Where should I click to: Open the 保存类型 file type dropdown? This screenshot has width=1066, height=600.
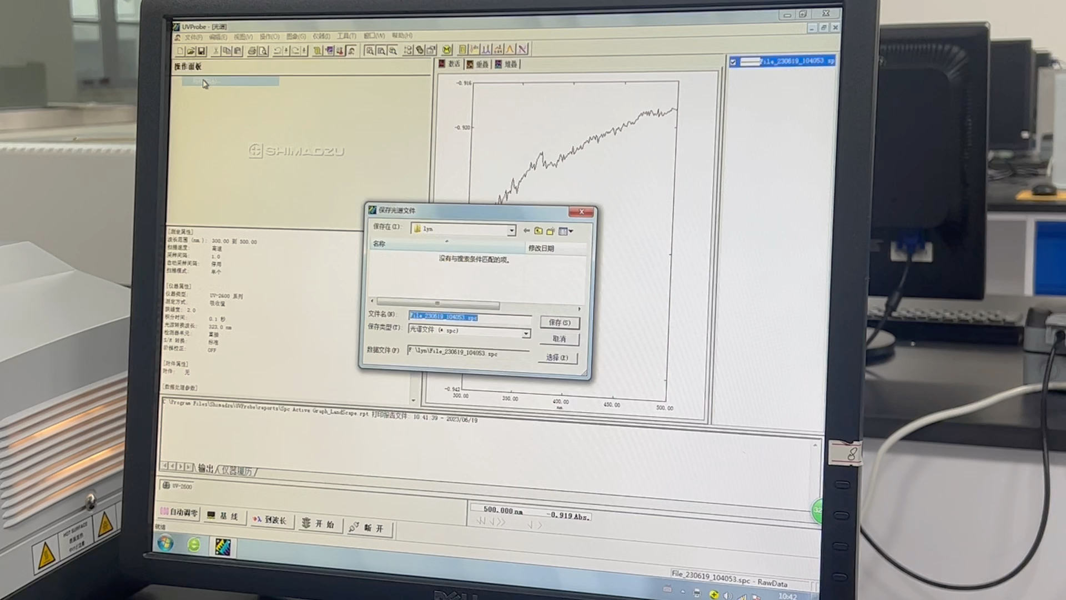pyautogui.click(x=525, y=333)
